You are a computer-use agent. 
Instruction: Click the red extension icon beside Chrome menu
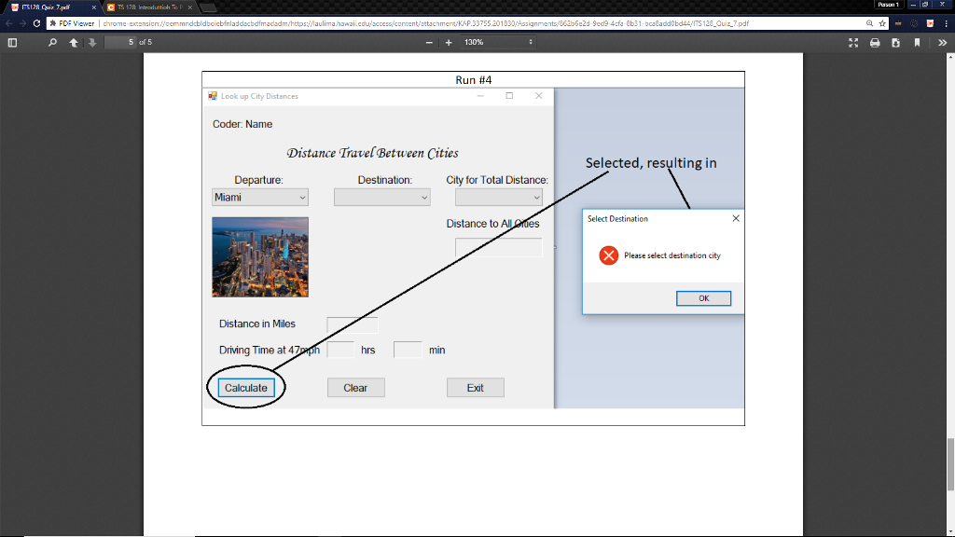click(x=930, y=23)
